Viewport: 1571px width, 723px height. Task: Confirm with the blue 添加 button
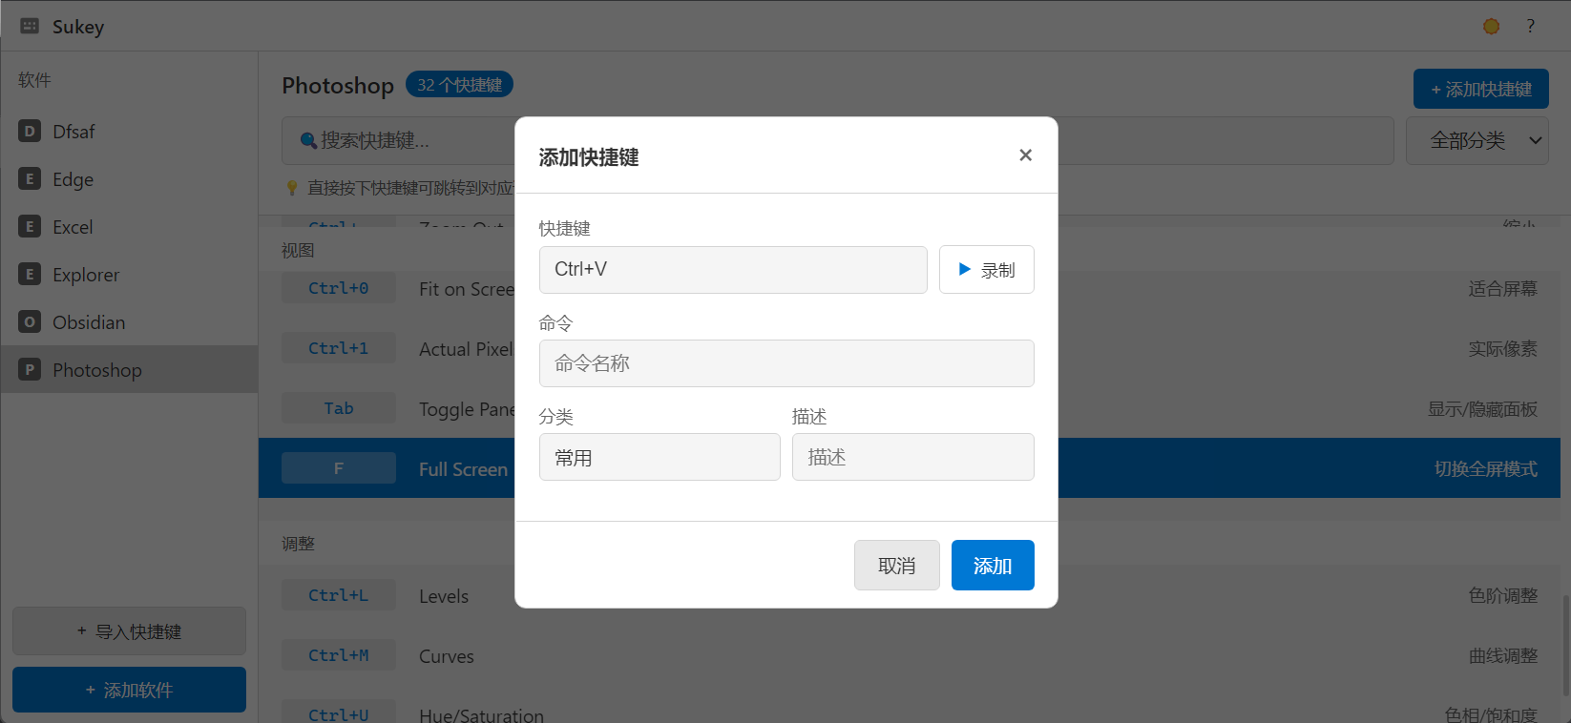point(993,566)
